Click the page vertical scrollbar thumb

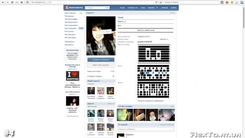pyautogui.click(x=243, y=17)
